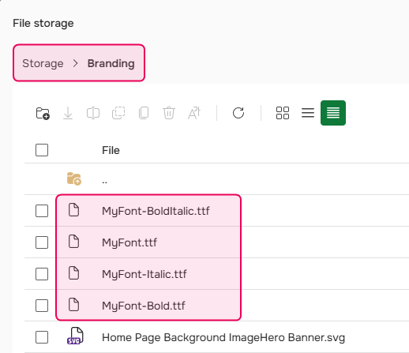The width and height of the screenshot is (409, 353).
Task: Select the MyFont-Italic.ttf file name
Action: [144, 274]
